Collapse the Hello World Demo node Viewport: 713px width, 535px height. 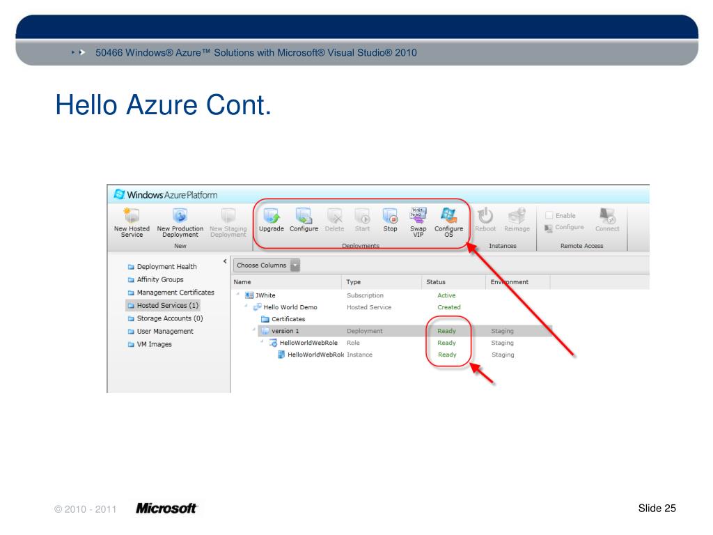pyautogui.click(x=246, y=306)
